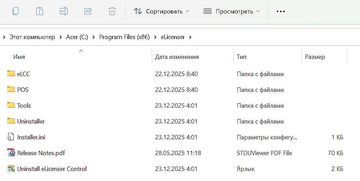
Task: Click the Share icon in toolbar
Action: click(88, 11)
